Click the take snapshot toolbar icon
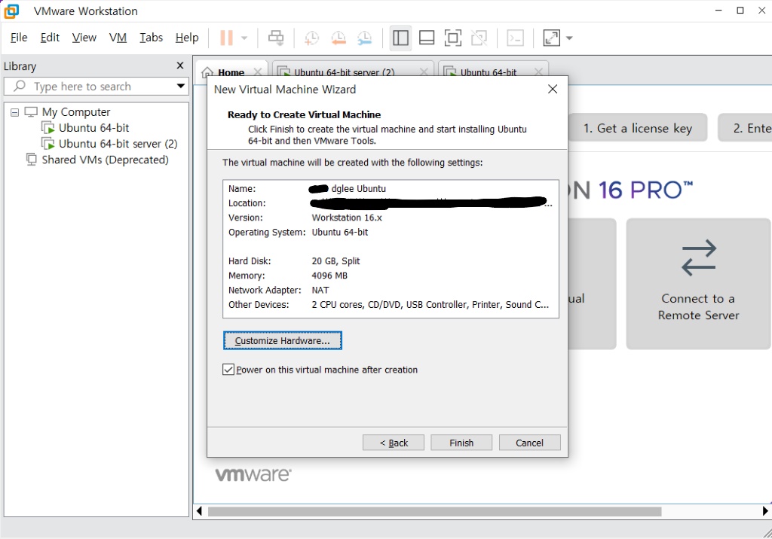 tap(311, 38)
